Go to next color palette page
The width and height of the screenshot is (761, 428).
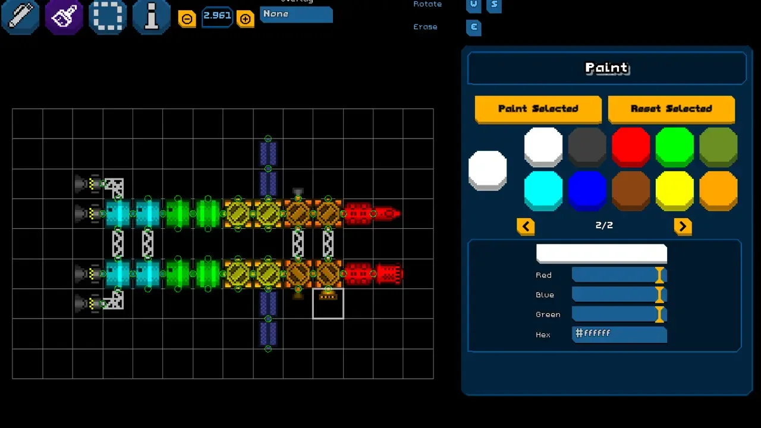point(683,226)
